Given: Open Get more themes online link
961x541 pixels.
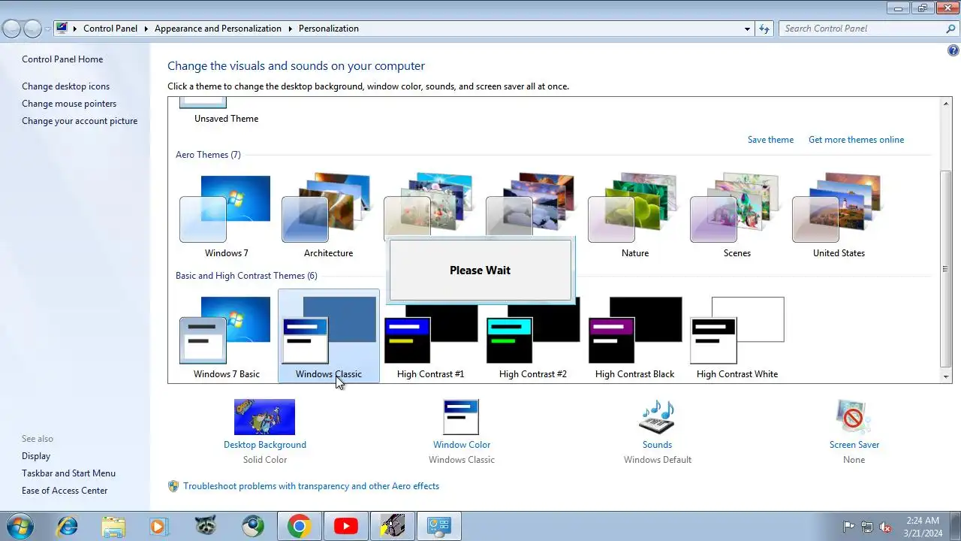Looking at the screenshot, I should click(x=856, y=140).
